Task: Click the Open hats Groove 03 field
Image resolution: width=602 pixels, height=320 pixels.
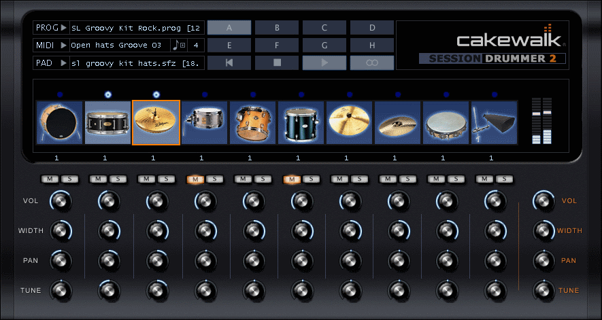Action: tap(120, 46)
